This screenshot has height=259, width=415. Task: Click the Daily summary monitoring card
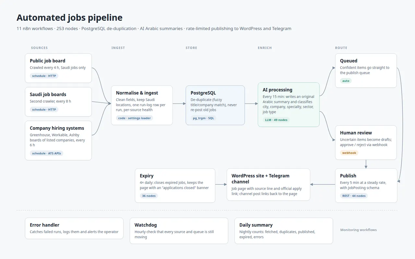tap(284, 231)
